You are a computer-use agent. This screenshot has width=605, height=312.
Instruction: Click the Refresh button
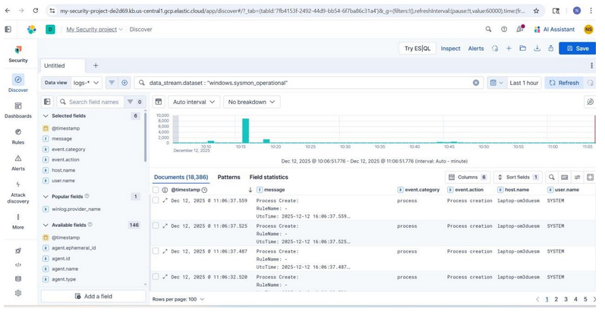point(563,83)
